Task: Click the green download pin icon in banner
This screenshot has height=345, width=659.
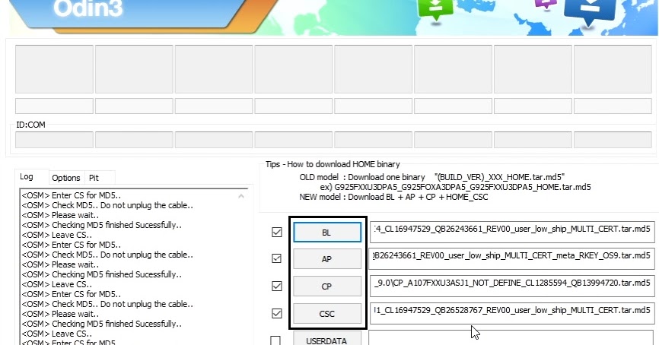Action: [x=436, y=9]
